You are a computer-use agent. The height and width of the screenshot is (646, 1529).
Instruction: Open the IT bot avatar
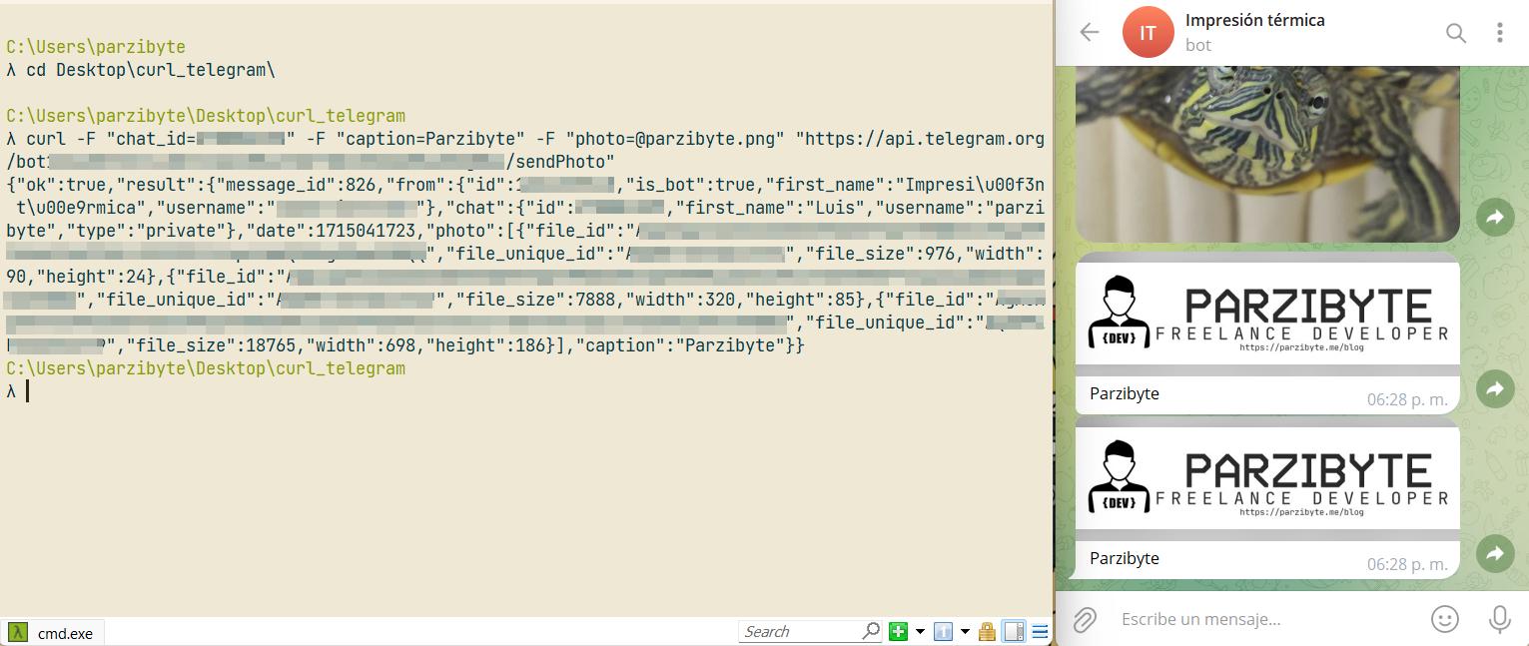coord(1147,32)
